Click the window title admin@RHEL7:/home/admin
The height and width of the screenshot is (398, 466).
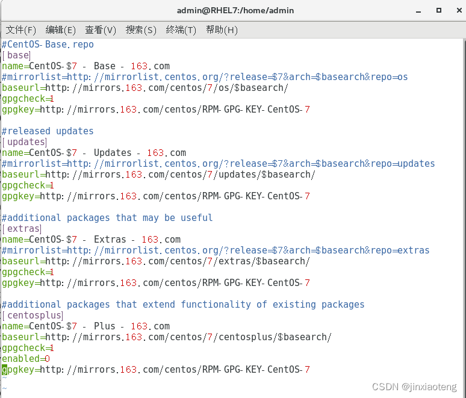tap(235, 10)
